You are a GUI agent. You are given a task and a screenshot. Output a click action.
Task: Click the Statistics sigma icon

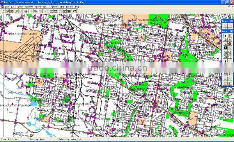pos(230,74)
